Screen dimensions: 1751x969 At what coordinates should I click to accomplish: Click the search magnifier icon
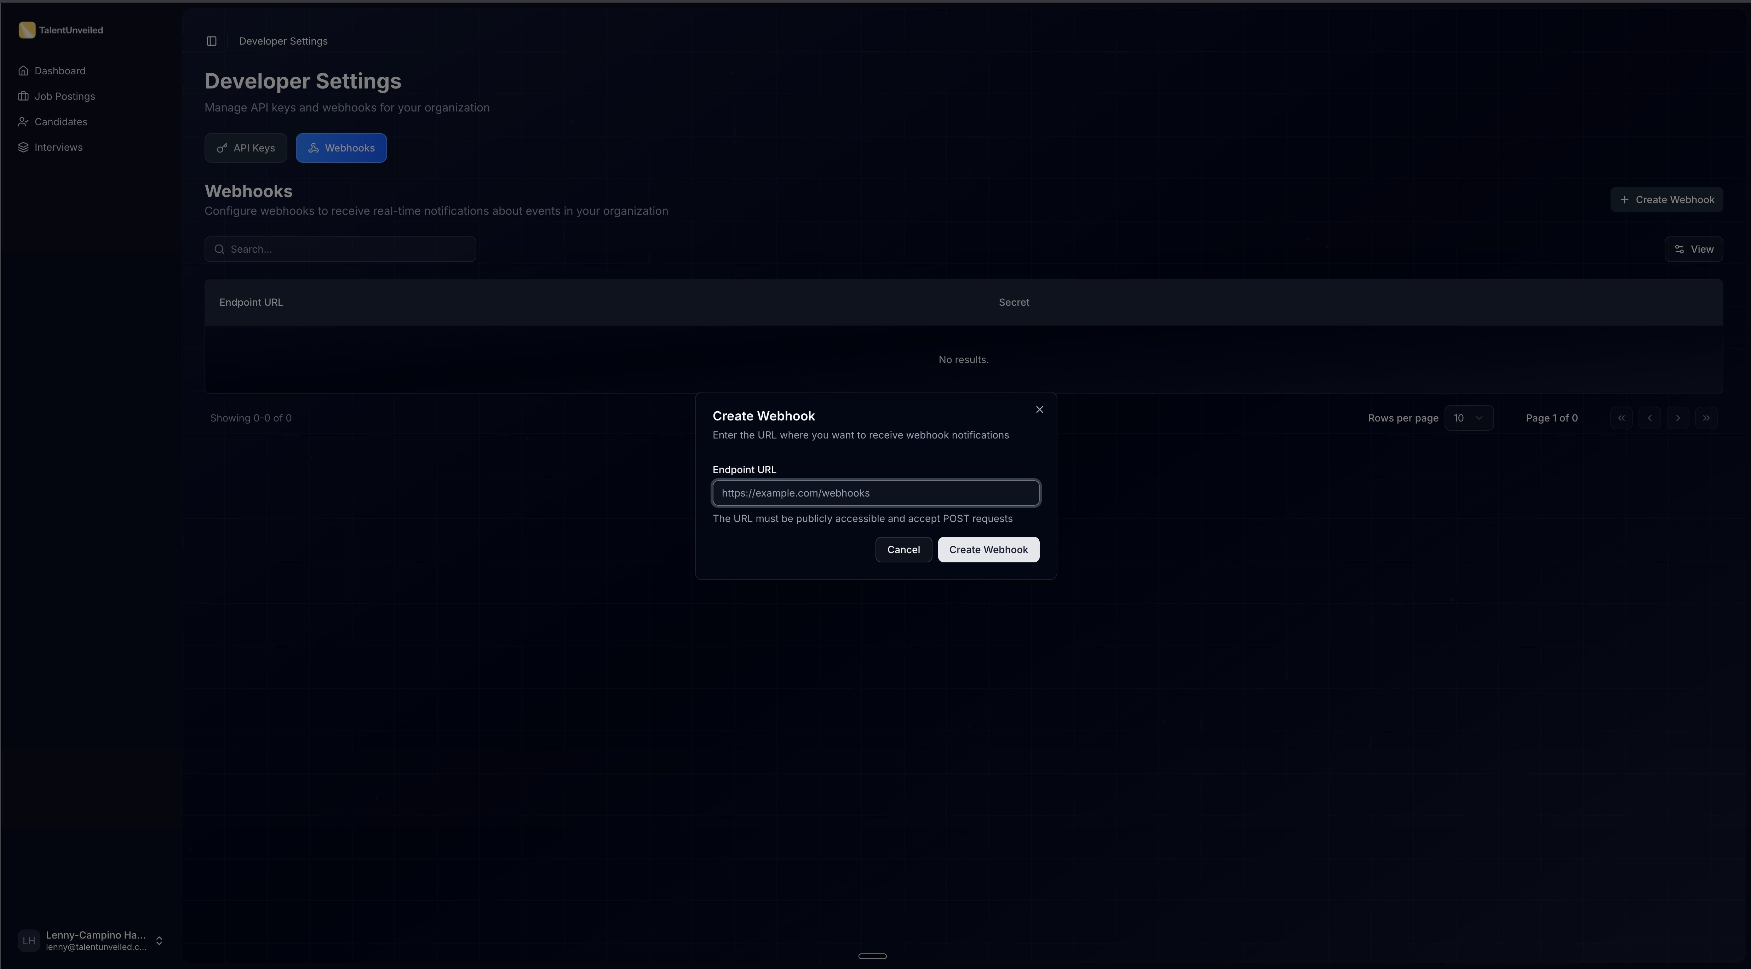point(219,250)
